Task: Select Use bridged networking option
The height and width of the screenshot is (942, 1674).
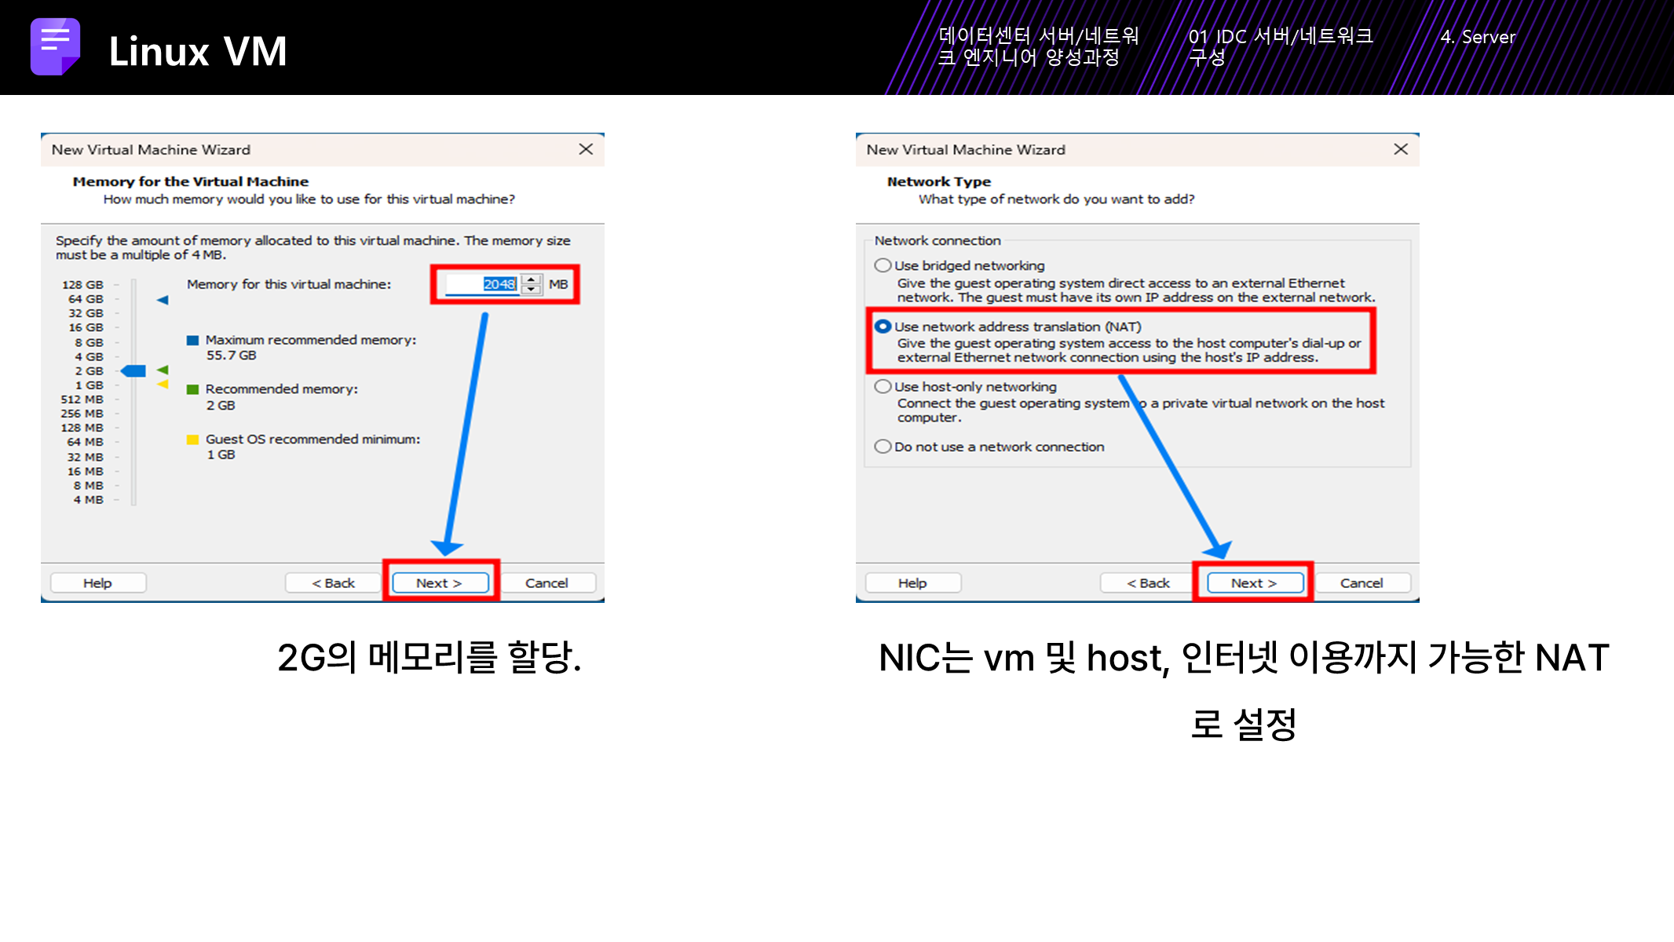Action: tap(883, 265)
